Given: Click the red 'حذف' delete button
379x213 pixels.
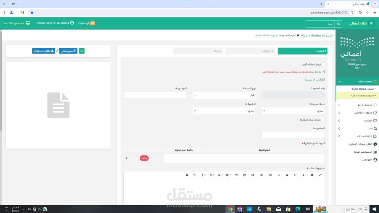Looking at the screenshot, I should (144, 158).
